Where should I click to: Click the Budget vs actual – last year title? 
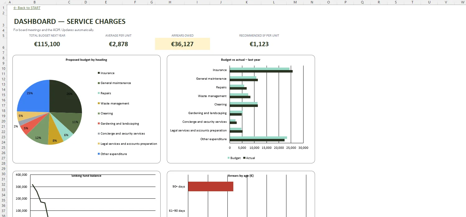(x=241, y=60)
